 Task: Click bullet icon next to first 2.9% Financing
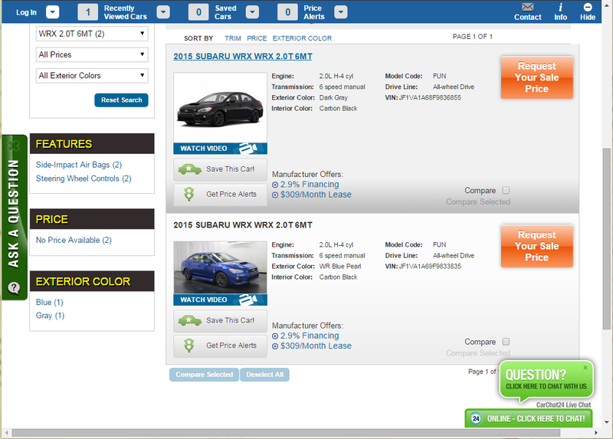pyautogui.click(x=275, y=185)
